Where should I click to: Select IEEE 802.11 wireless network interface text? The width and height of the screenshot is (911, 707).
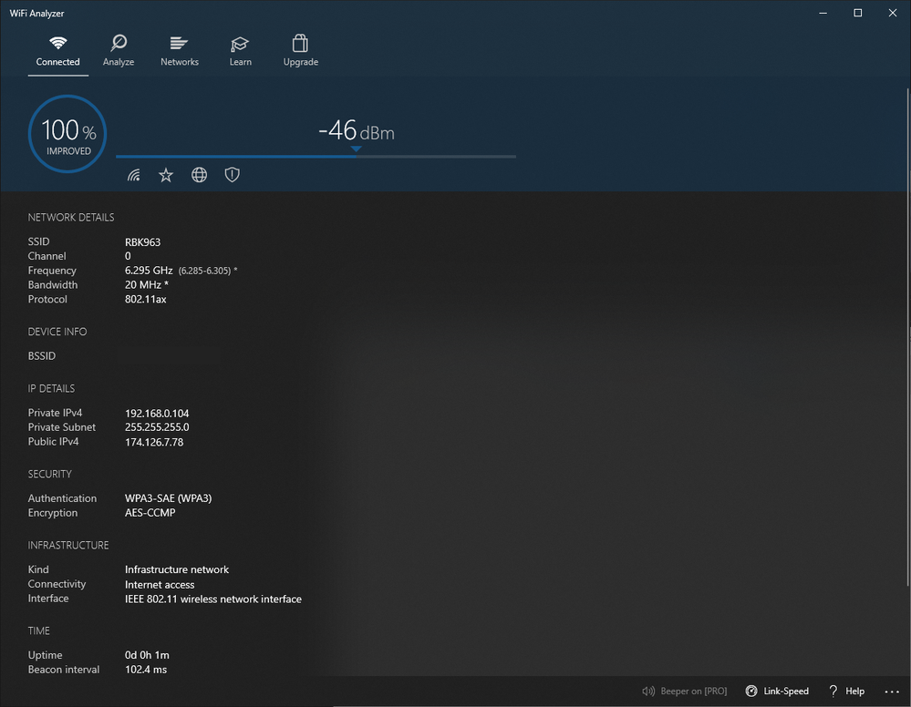(213, 599)
